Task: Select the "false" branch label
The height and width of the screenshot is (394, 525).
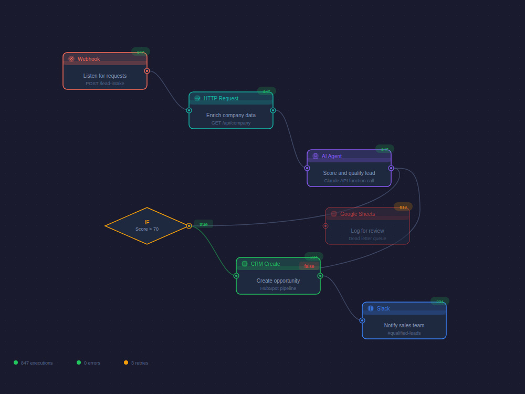Action: [x=309, y=266]
